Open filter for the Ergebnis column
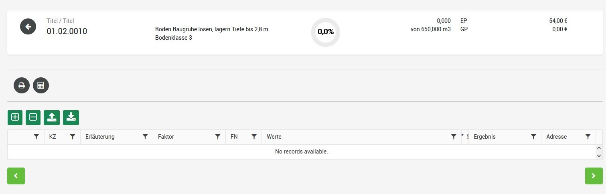 pyautogui.click(x=533, y=137)
